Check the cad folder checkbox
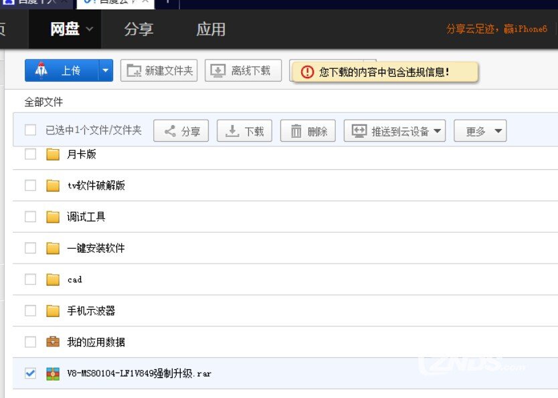Image resolution: width=558 pixels, height=398 pixels. [x=31, y=279]
